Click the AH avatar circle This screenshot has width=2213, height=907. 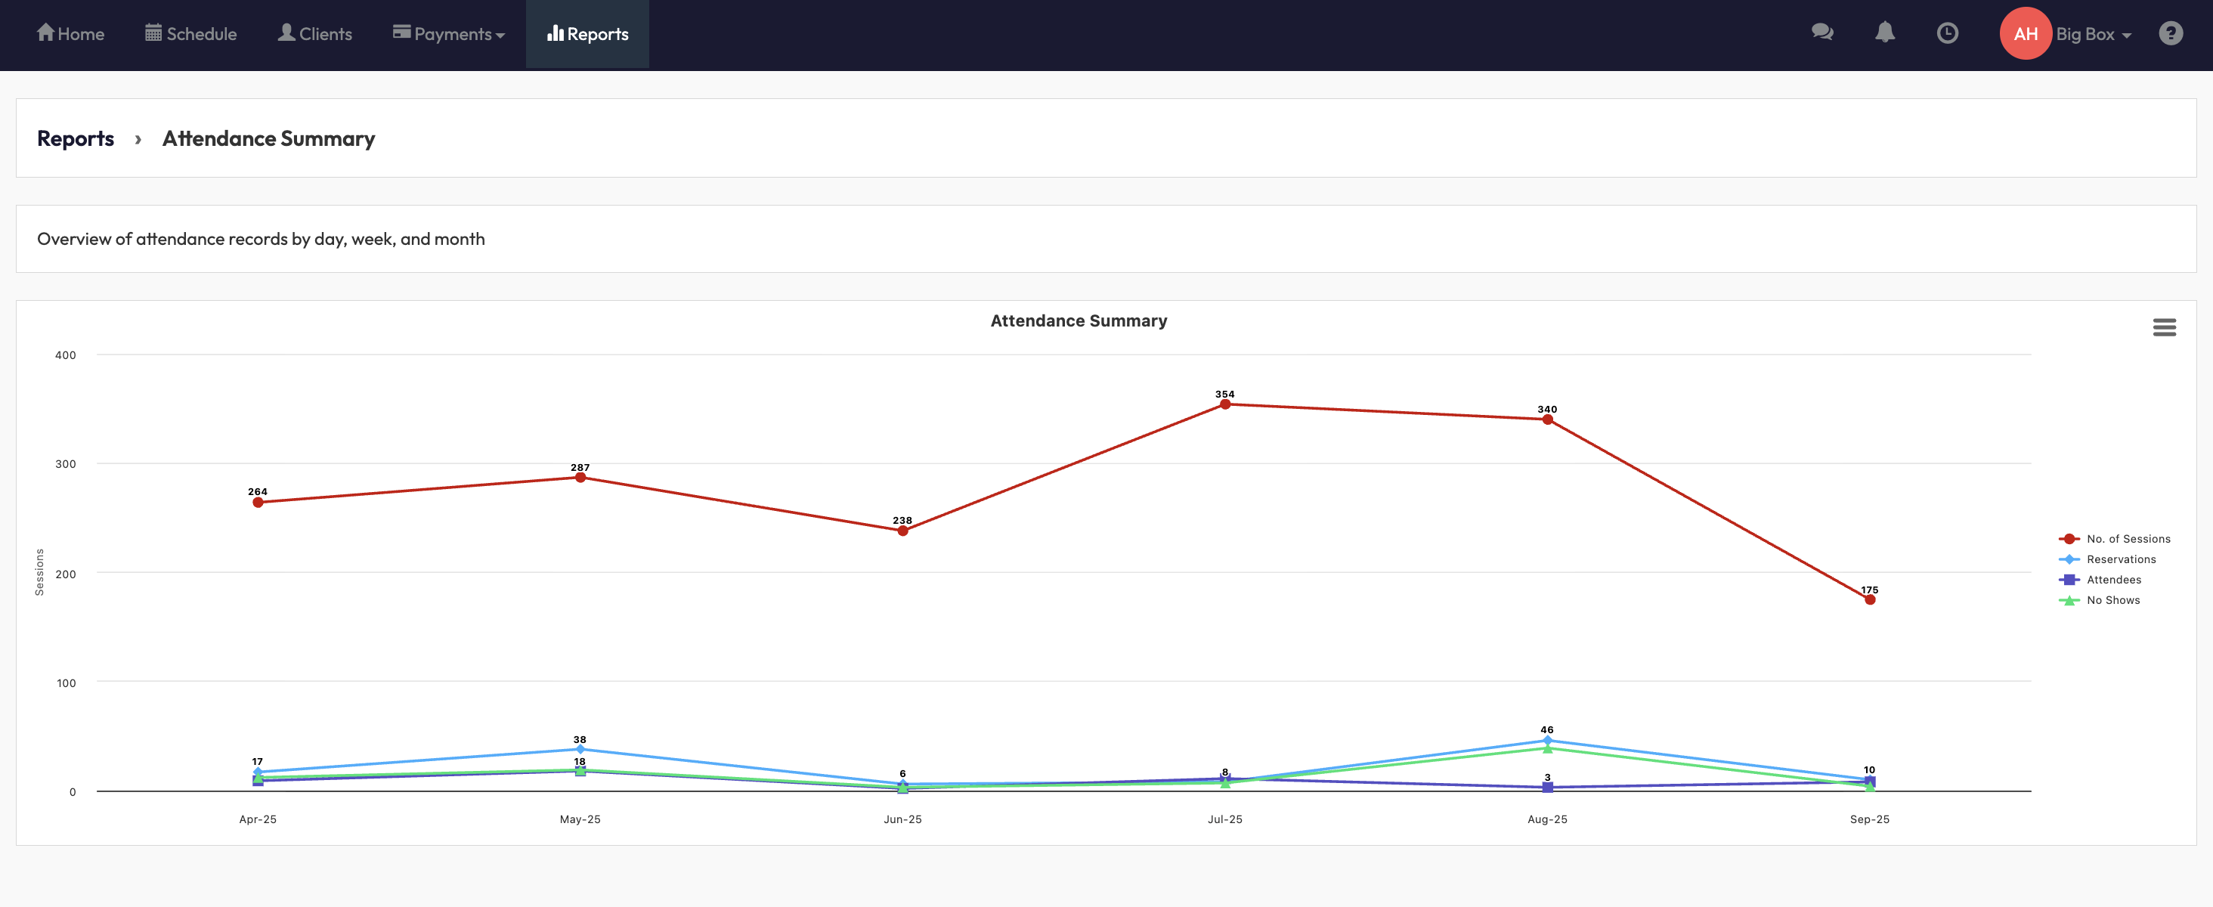coord(2025,33)
